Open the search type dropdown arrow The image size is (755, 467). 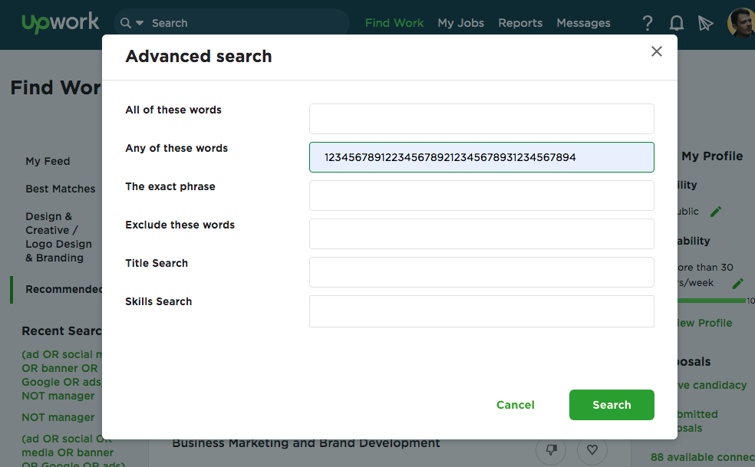[x=140, y=23]
